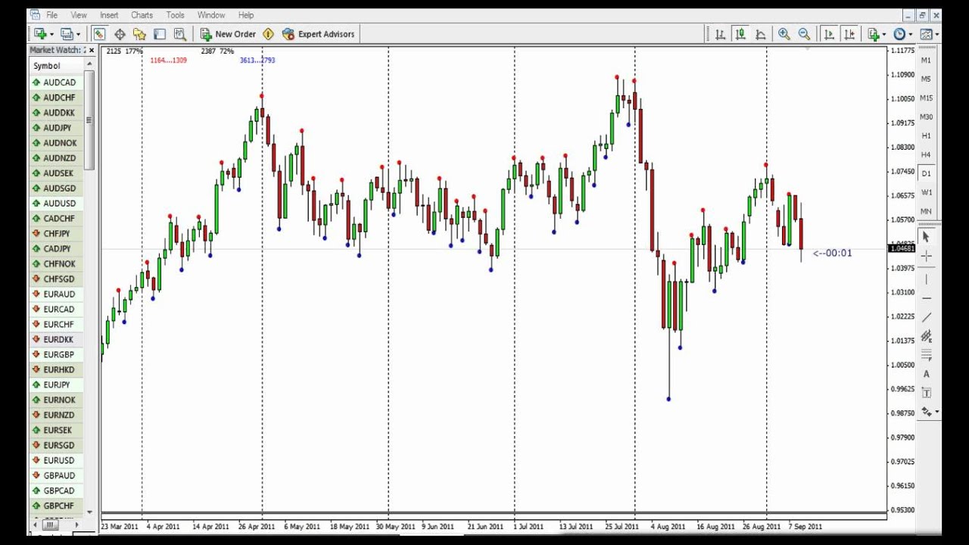Zoom out of the chart
This screenshot has width=969, height=545.
pyautogui.click(x=804, y=34)
